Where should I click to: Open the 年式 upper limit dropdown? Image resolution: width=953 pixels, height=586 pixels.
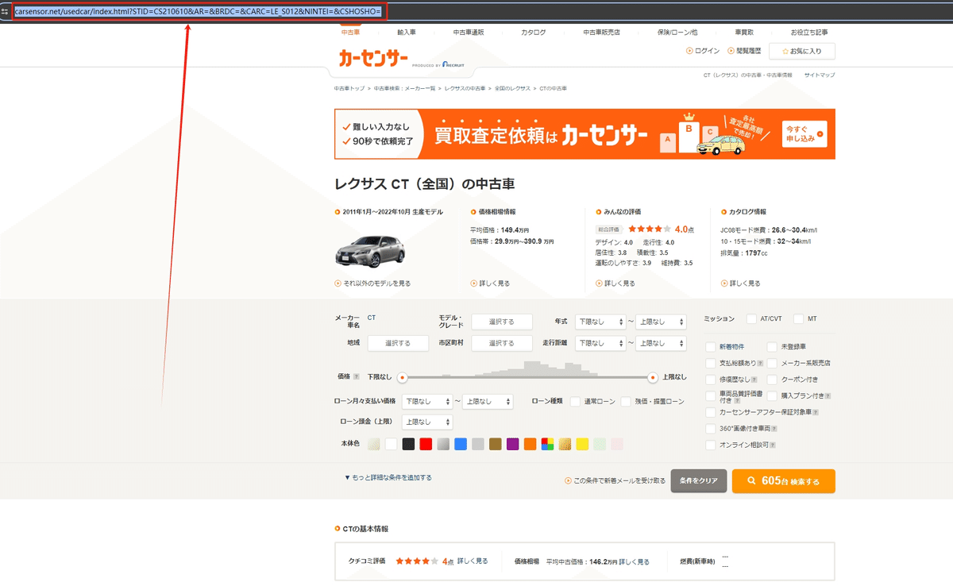[661, 322]
